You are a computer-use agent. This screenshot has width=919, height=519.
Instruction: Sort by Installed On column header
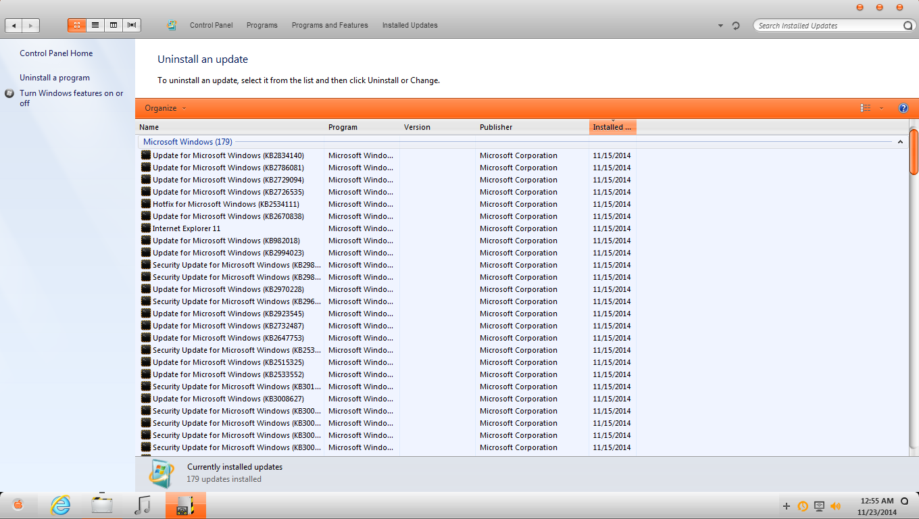(613, 127)
